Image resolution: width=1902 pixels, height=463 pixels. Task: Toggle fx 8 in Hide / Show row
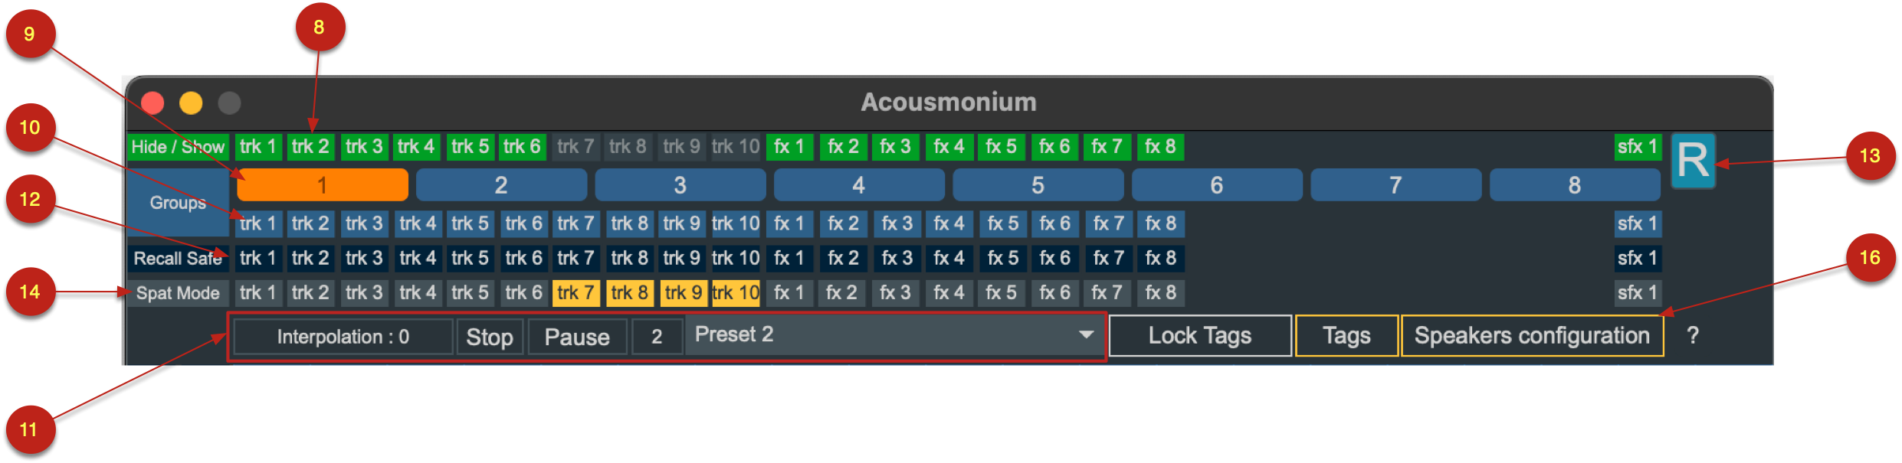pos(1160,147)
